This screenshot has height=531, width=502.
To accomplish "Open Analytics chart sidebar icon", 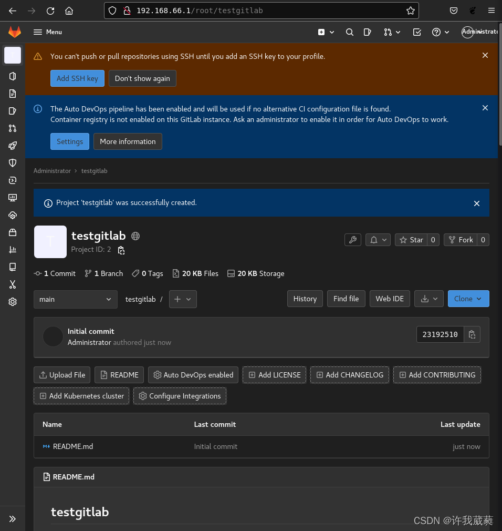I will [x=13, y=250].
